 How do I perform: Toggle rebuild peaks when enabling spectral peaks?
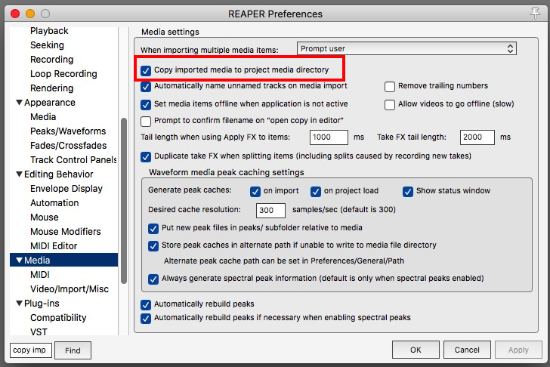146,318
